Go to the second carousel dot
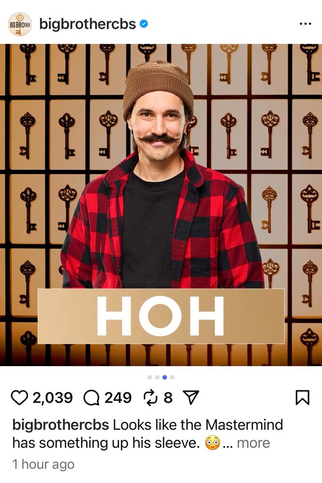Screen dimensions: 322x483 click(x=157, y=377)
